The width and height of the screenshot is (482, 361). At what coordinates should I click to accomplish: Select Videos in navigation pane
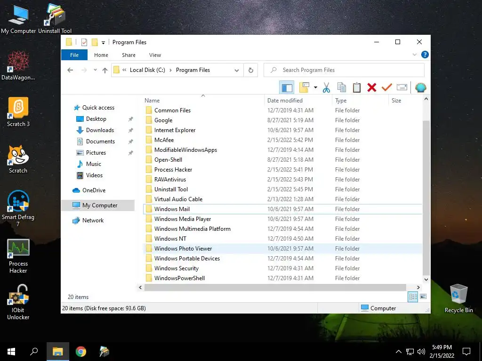[94, 175]
